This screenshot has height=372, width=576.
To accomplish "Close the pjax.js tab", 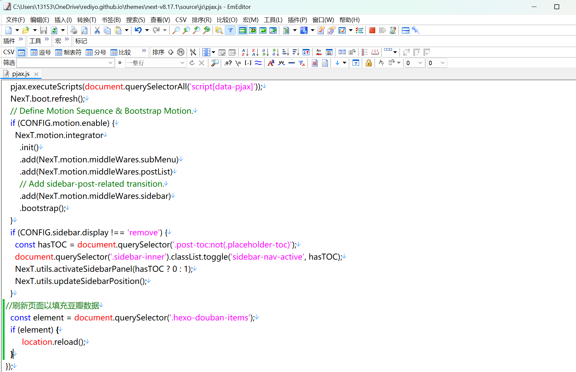I will (36, 74).
